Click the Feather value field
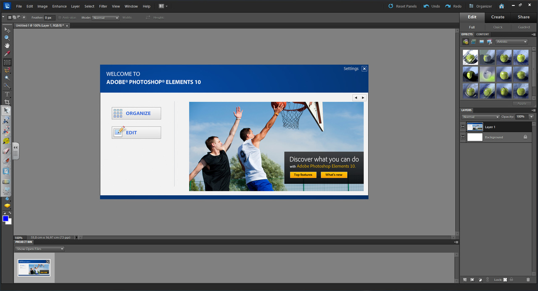Screen dimensions: 538x291 (50, 18)
